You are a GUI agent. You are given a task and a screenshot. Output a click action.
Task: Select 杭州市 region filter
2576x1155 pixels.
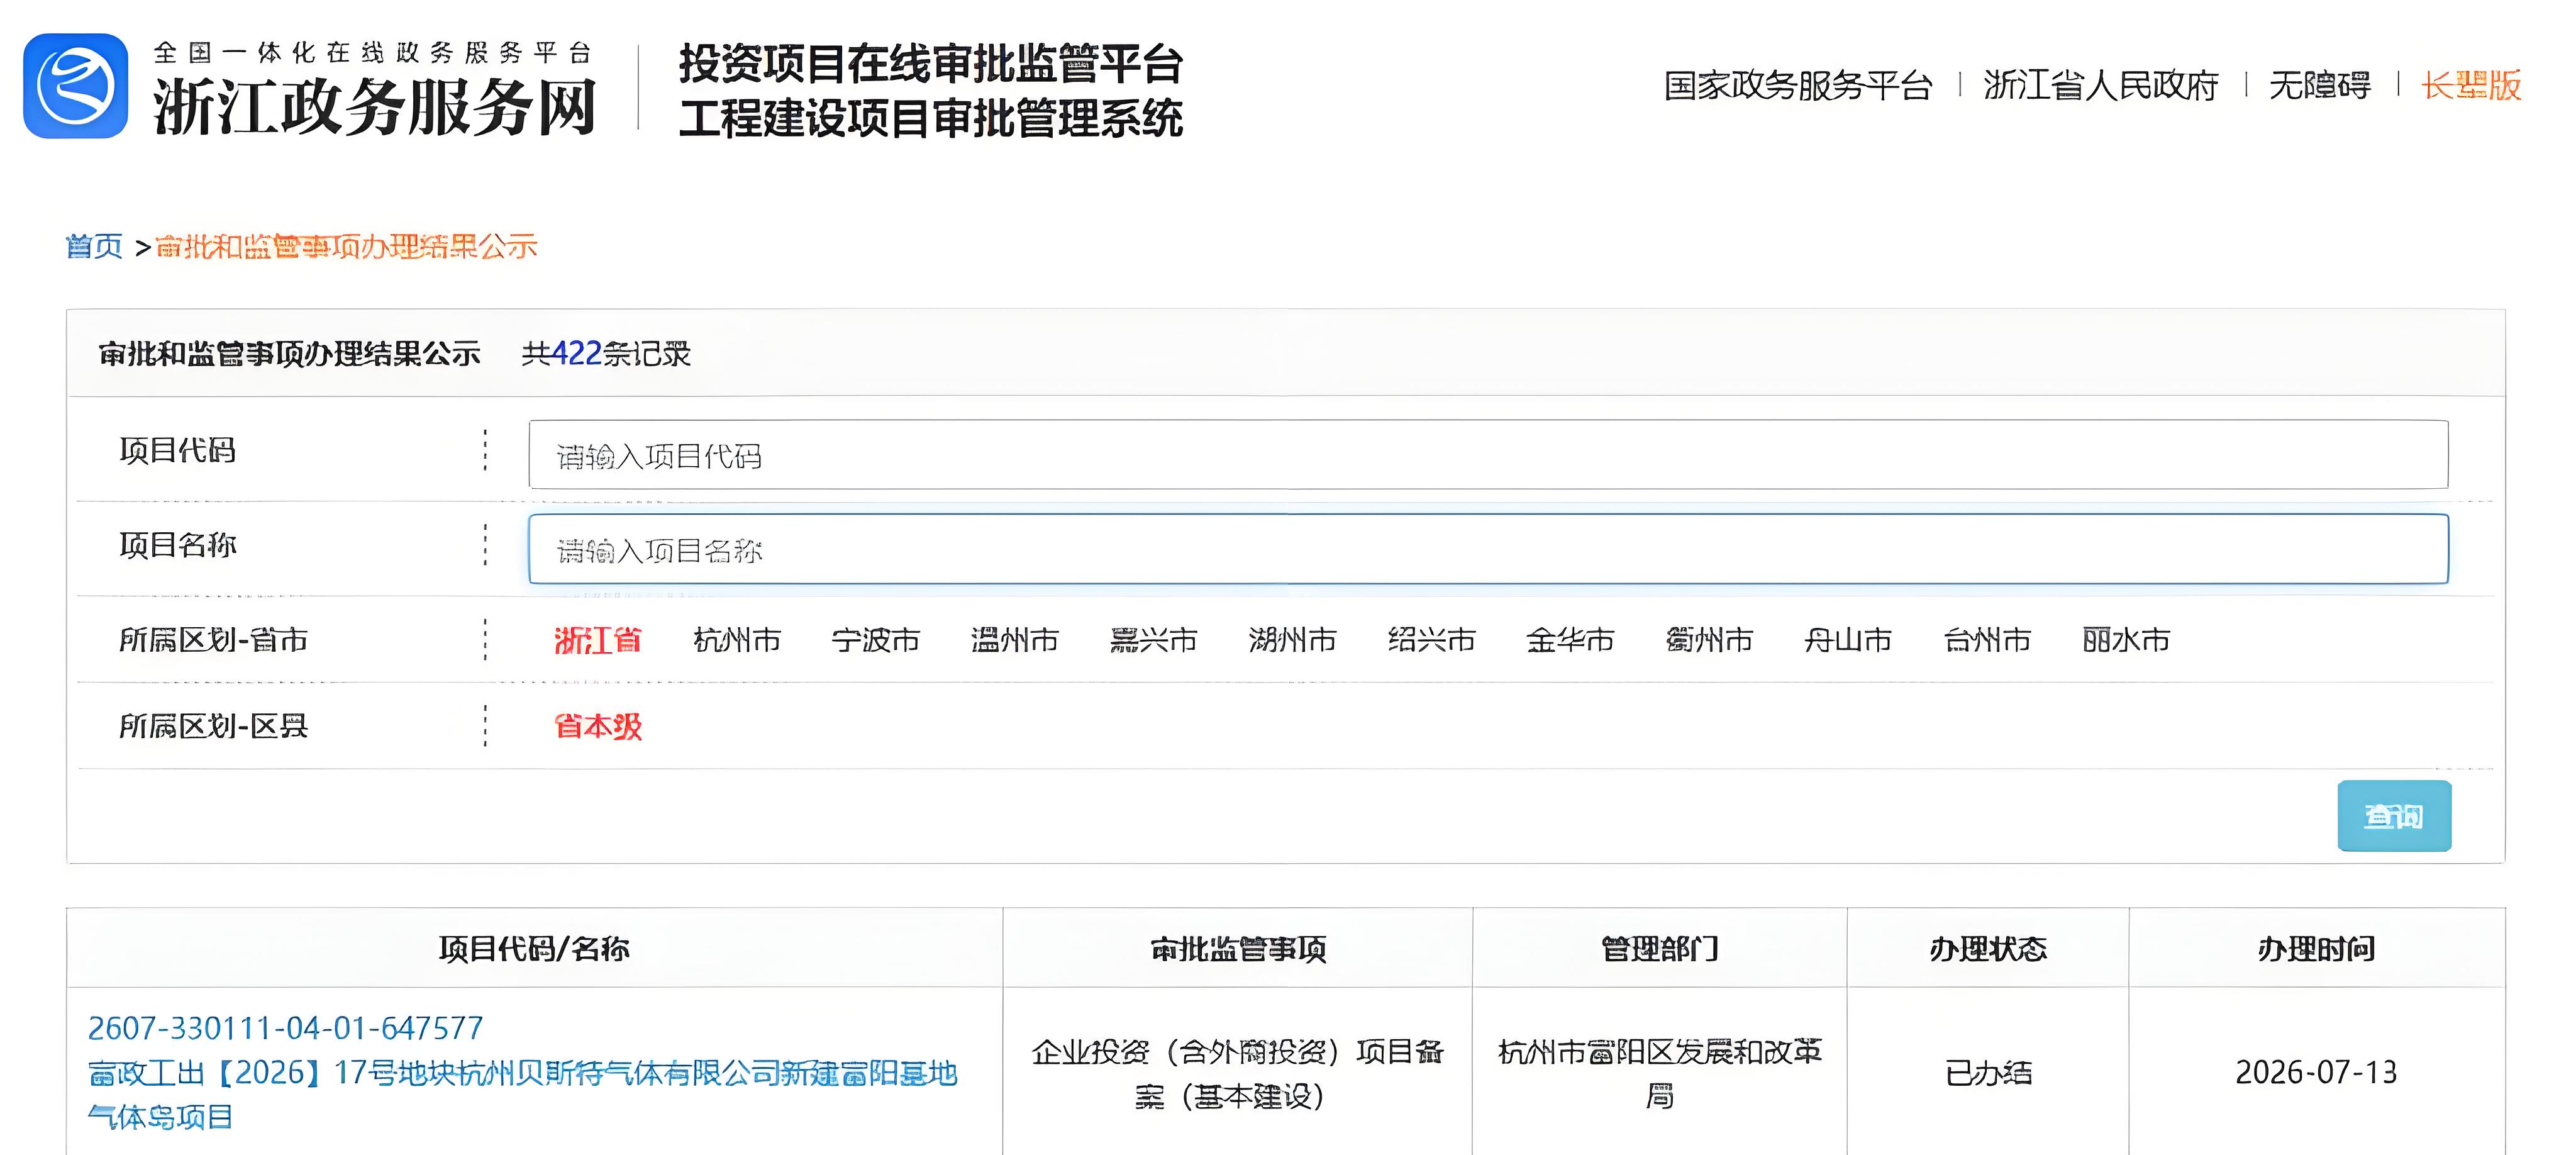(737, 640)
